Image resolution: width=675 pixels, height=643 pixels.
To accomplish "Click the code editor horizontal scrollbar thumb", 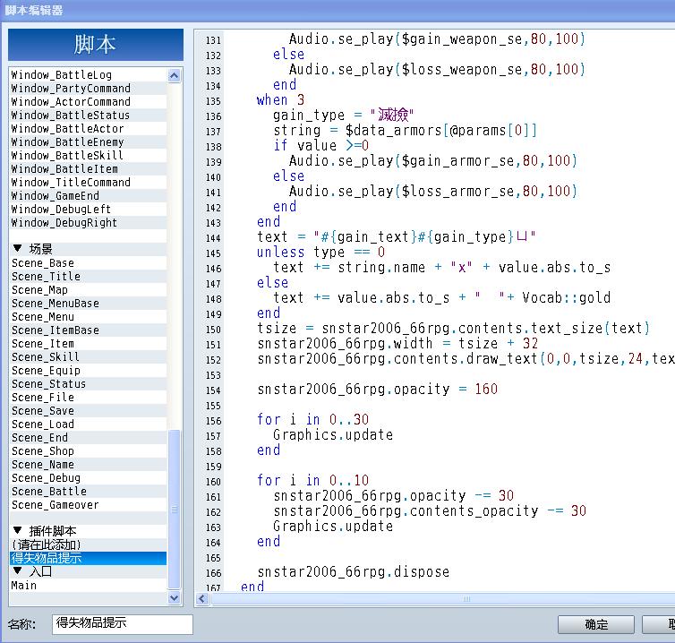I will point(443,598).
